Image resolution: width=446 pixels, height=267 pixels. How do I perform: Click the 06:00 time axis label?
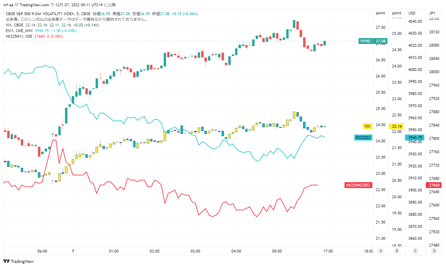(x=42, y=251)
